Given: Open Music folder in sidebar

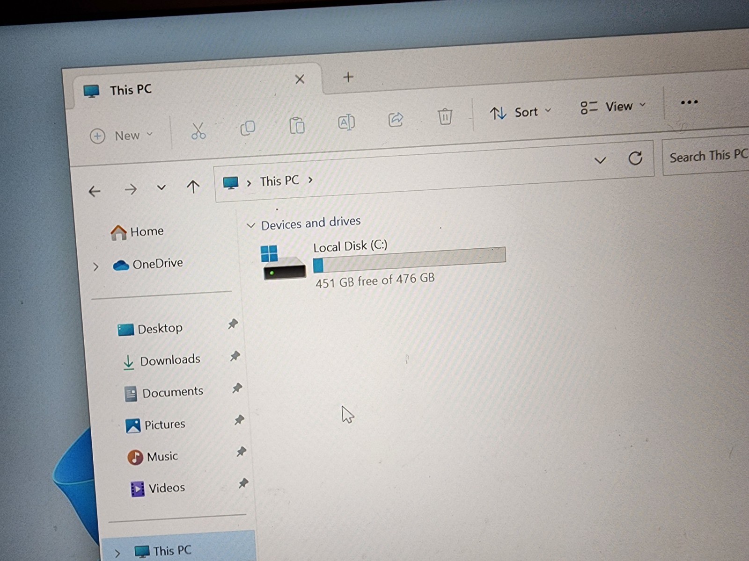Looking at the screenshot, I should 153,456.
